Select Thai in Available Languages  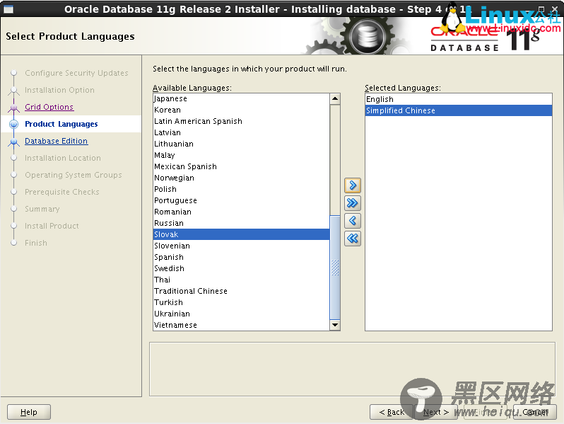[241, 280]
